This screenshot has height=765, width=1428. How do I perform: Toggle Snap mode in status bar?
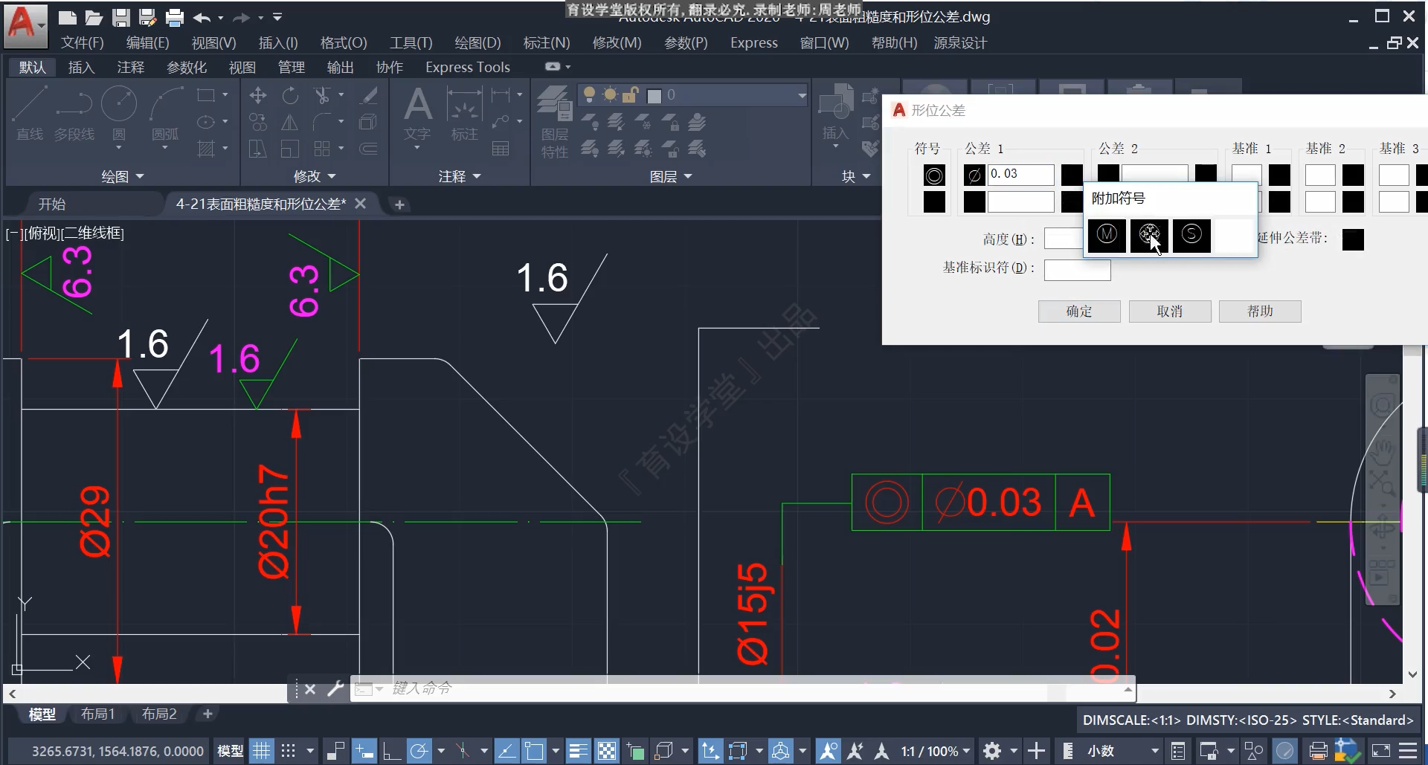coord(289,751)
